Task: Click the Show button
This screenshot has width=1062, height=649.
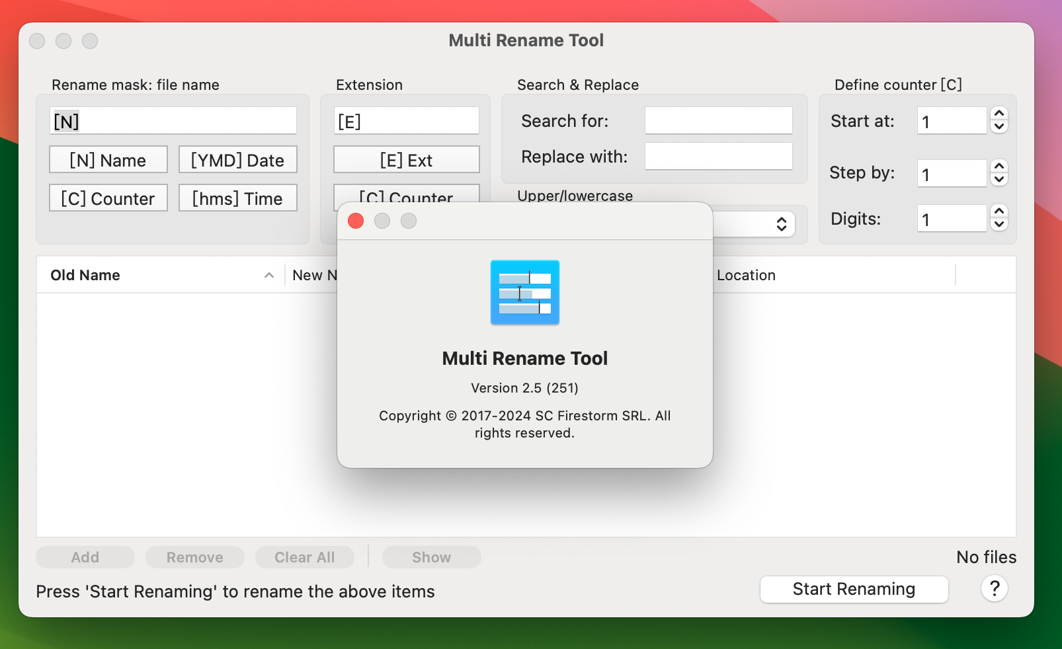Action: (430, 557)
